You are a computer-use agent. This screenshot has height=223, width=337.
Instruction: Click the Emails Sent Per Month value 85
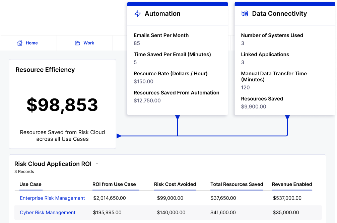(137, 43)
